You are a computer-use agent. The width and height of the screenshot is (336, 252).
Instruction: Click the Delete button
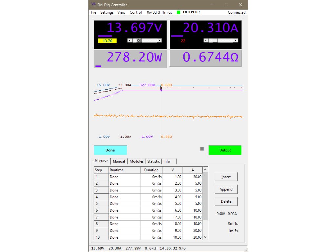pyautogui.click(x=226, y=201)
